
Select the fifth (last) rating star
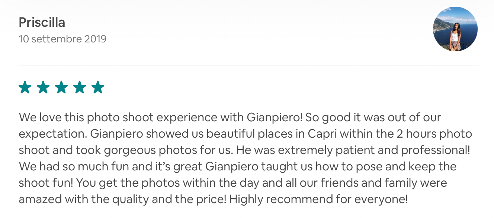point(98,87)
